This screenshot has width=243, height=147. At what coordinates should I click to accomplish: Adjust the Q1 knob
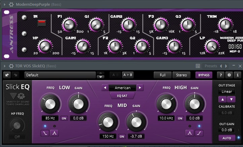point(96,25)
